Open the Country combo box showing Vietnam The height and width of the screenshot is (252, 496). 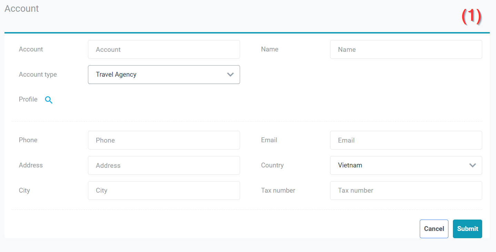click(x=406, y=165)
